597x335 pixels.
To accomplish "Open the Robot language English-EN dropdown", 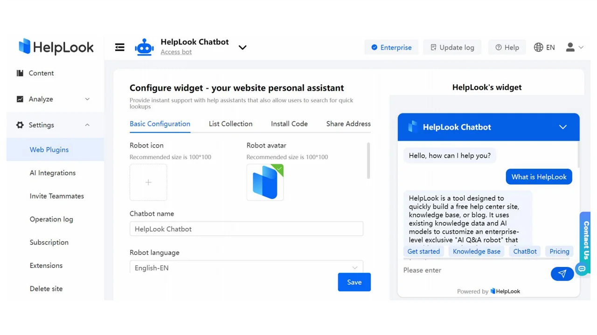I will coord(246,268).
